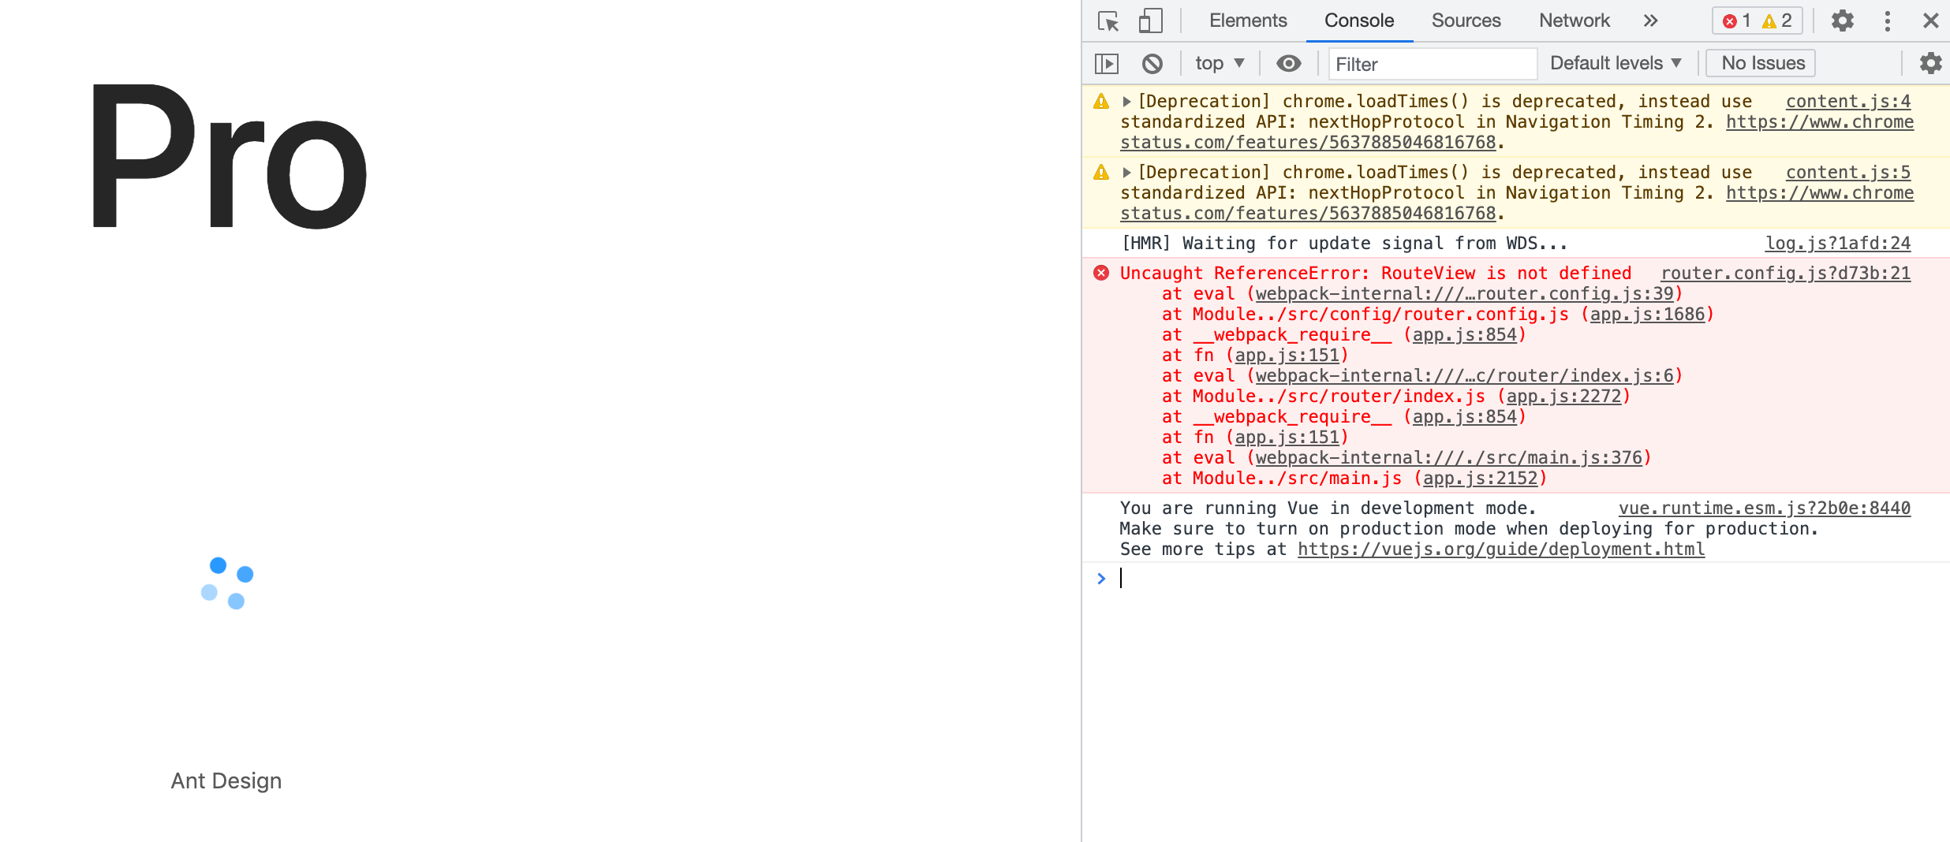This screenshot has width=1950, height=842.
Task: Open the content.js:4 source link
Action: (1847, 102)
